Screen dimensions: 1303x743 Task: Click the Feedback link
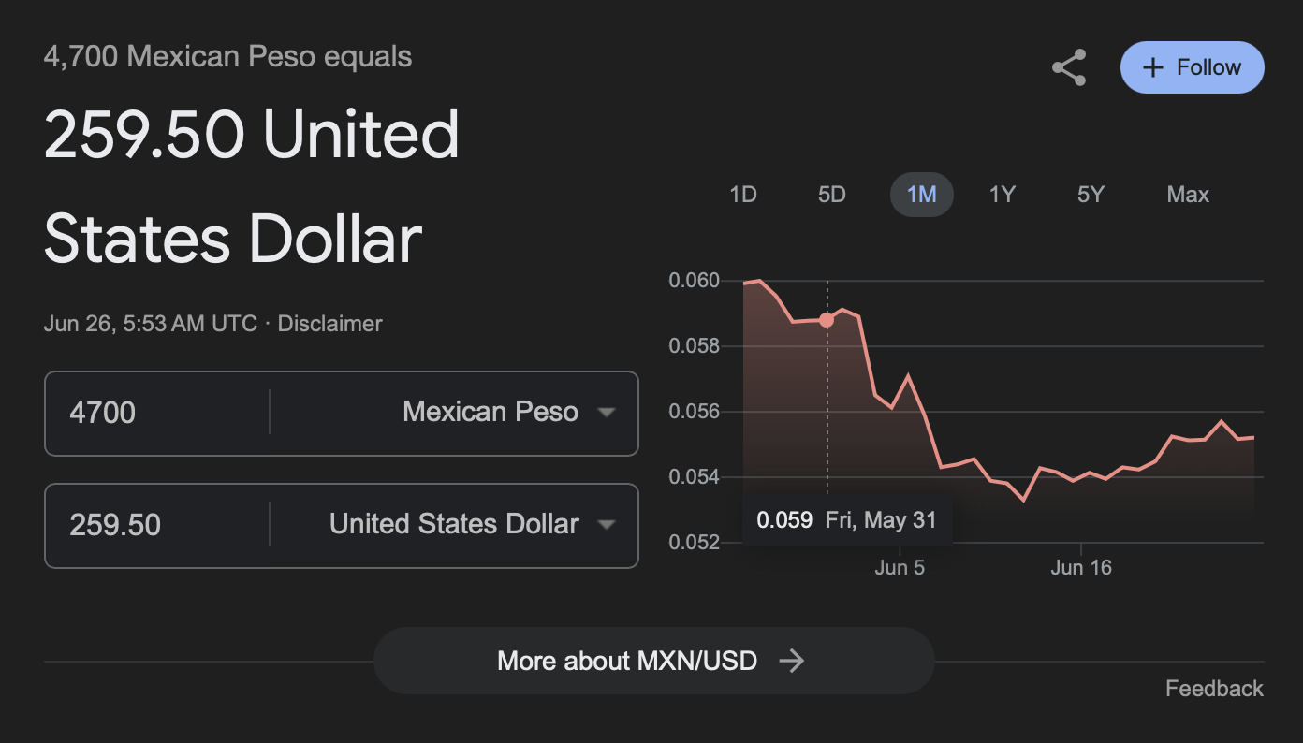coord(1214,689)
